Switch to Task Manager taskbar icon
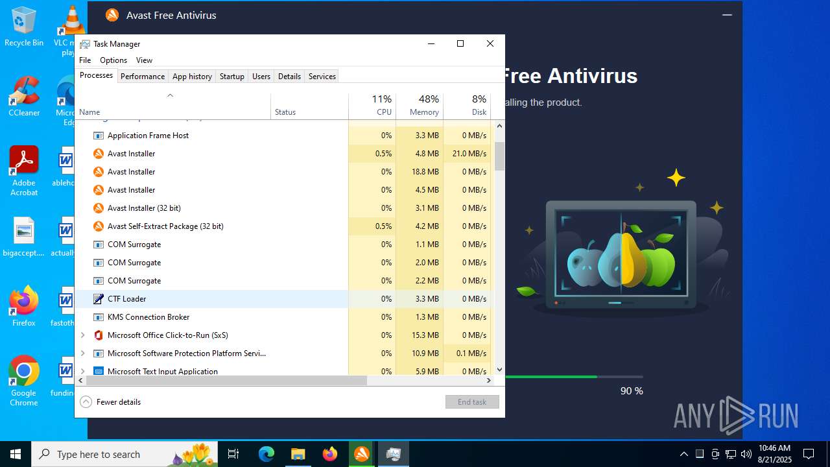The width and height of the screenshot is (830, 467). [x=393, y=454]
